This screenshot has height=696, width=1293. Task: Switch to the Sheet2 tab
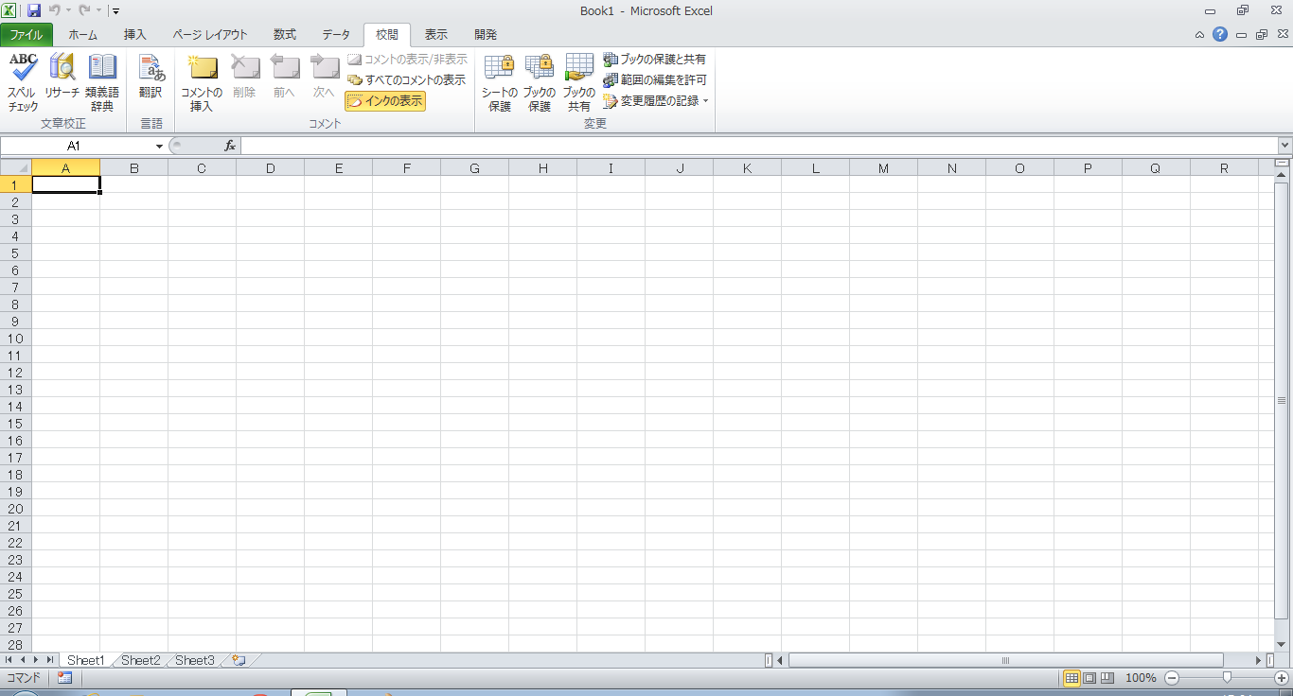coord(141,660)
